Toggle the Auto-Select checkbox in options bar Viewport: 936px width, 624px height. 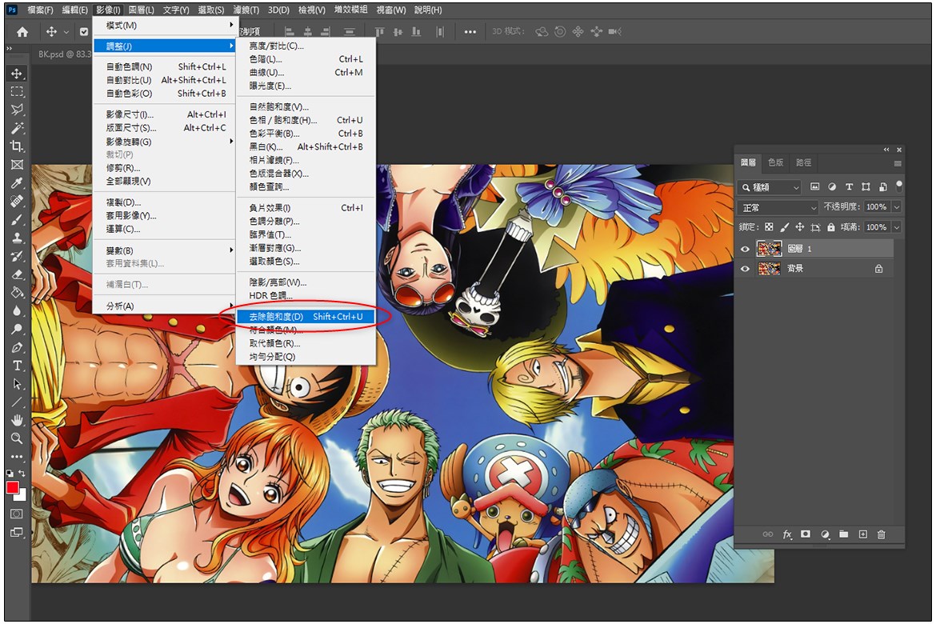(x=84, y=32)
